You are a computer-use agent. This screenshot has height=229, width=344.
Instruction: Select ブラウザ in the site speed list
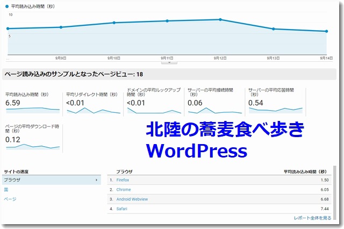click(52, 180)
